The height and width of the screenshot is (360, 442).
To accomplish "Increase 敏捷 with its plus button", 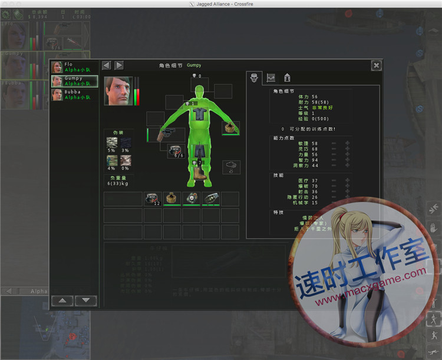I will (348, 144).
